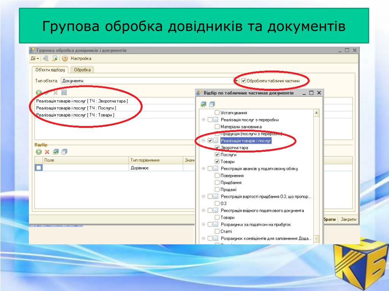
Task: Toggle Товари under Реєстрація вхідного податкового документа
Action: point(217,217)
